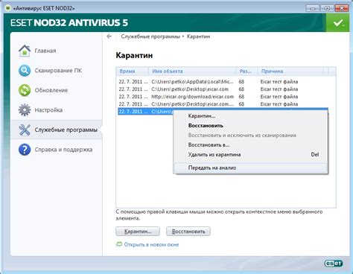Open the Обновление green refresh icon
The width and height of the screenshot is (353, 274).
click(x=25, y=90)
